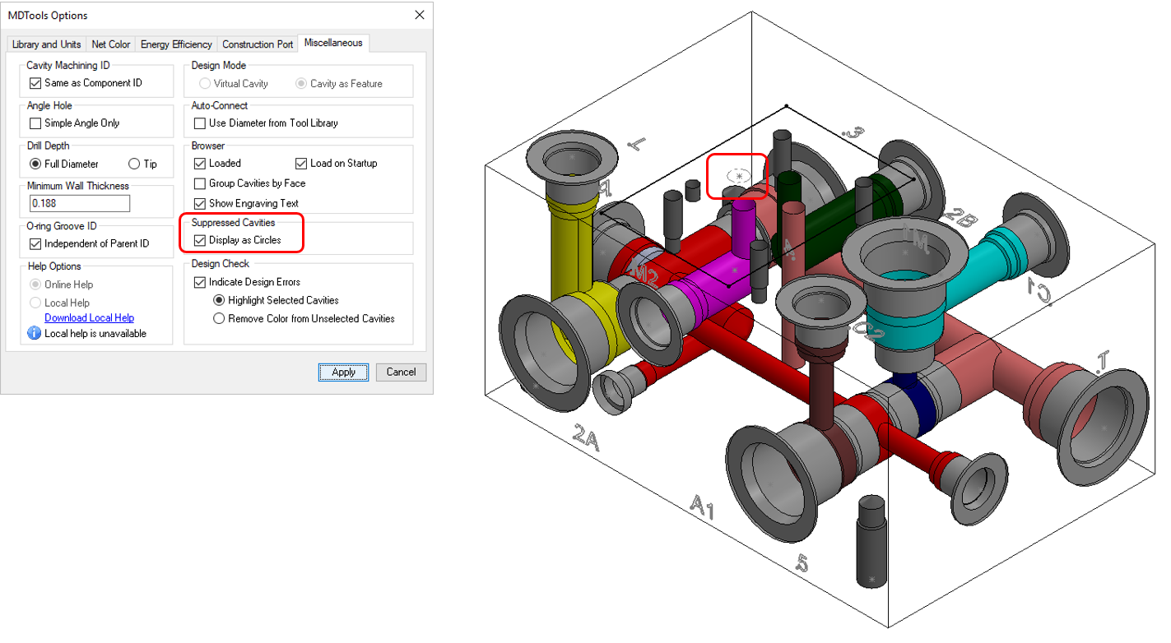The image size is (1171, 643).
Task: Select Cavity as Feature design mode
Action: (301, 83)
